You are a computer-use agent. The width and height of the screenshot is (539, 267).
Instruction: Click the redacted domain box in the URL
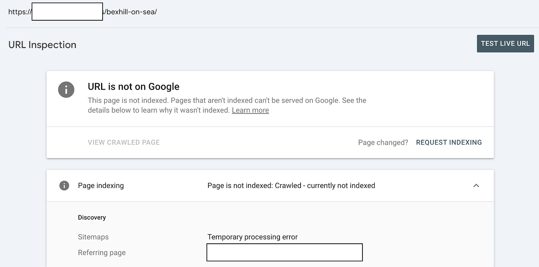(67, 11)
